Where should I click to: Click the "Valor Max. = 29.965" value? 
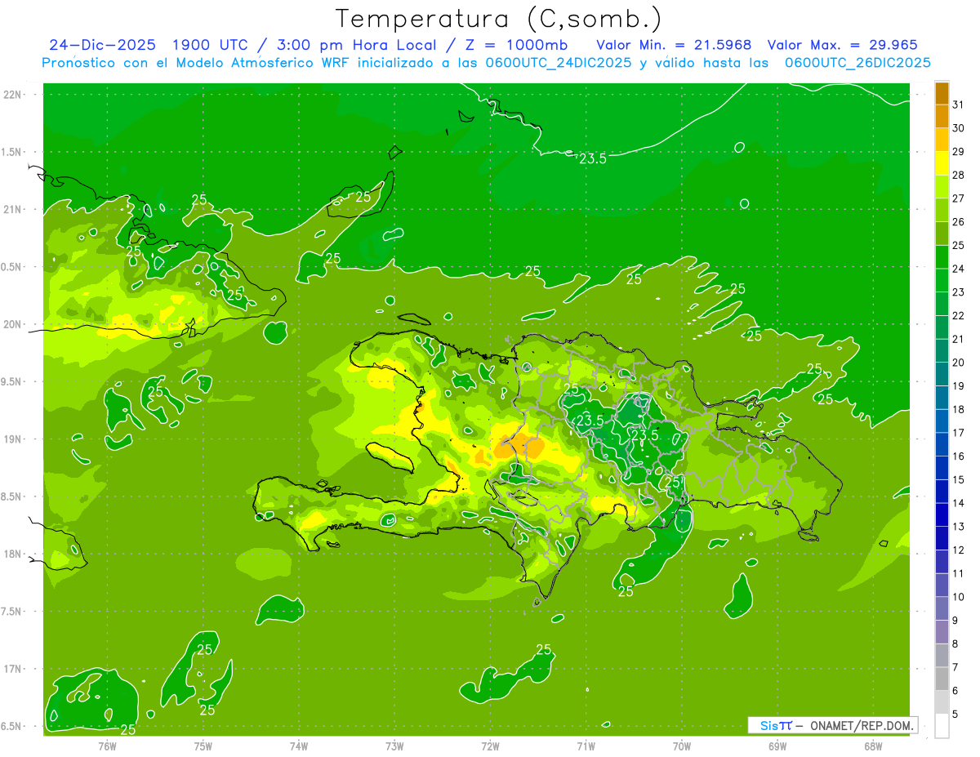(843, 45)
